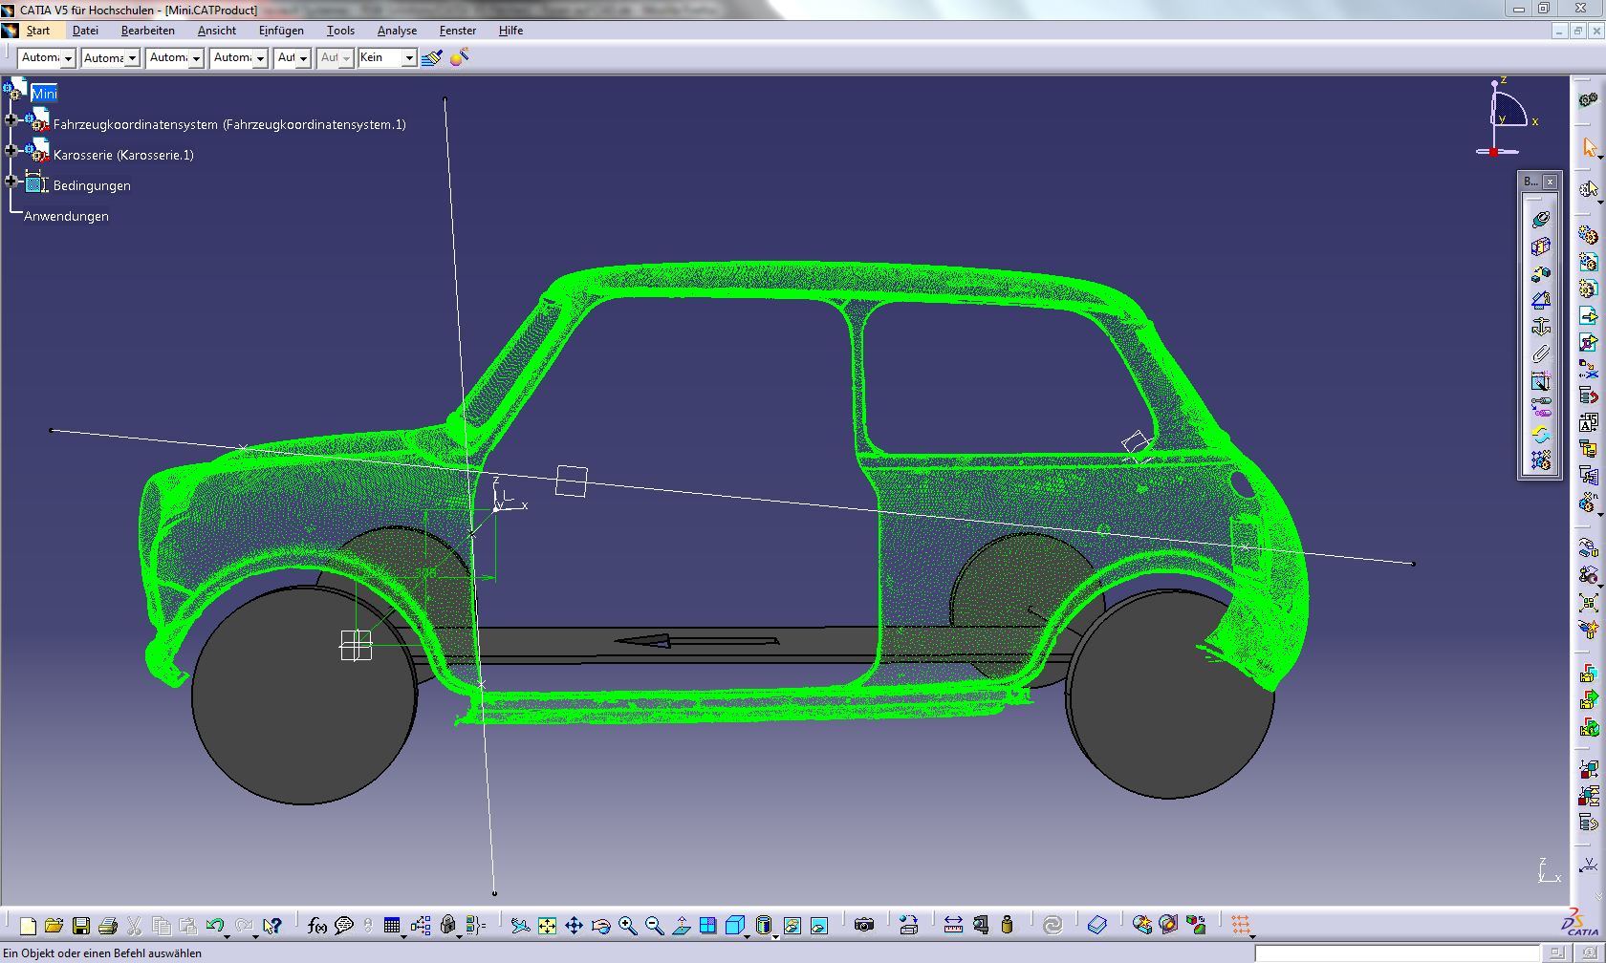Open the Formula f(x) tool
The height and width of the screenshot is (963, 1606).
pos(317,925)
